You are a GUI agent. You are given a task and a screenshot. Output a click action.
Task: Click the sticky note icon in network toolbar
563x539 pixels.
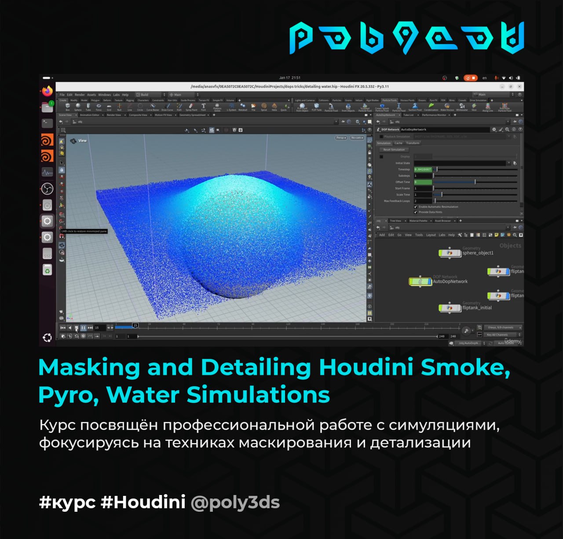(496, 235)
